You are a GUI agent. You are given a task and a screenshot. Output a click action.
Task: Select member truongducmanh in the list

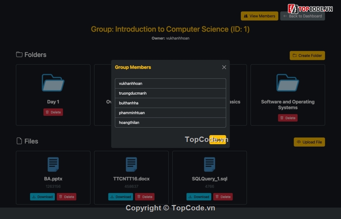(x=170, y=93)
